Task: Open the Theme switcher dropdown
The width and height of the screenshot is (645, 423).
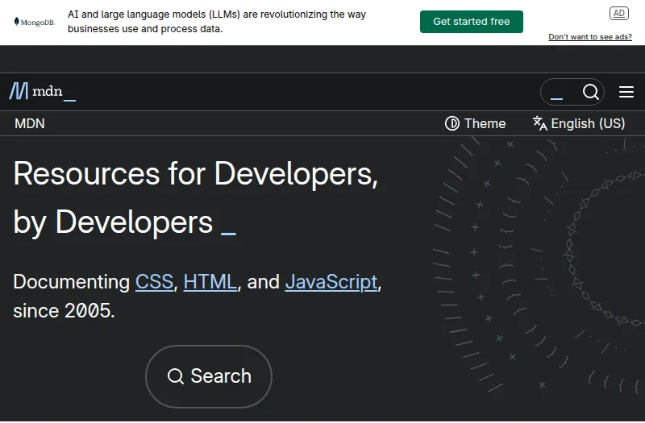Action: (475, 123)
